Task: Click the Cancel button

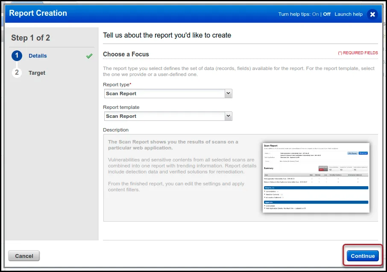Action: (24, 256)
